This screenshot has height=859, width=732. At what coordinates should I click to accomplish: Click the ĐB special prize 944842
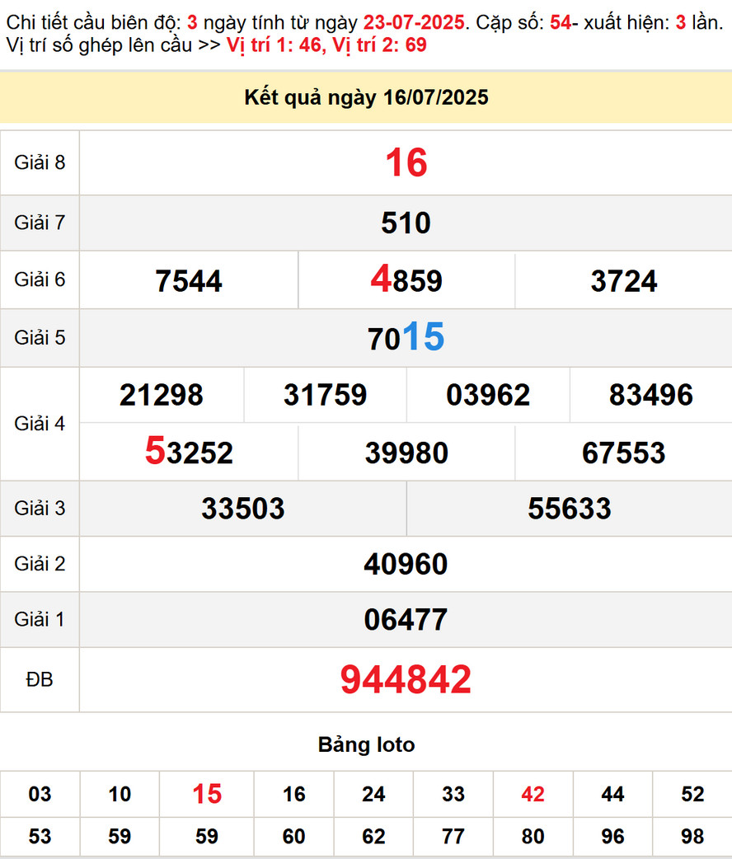(x=406, y=680)
